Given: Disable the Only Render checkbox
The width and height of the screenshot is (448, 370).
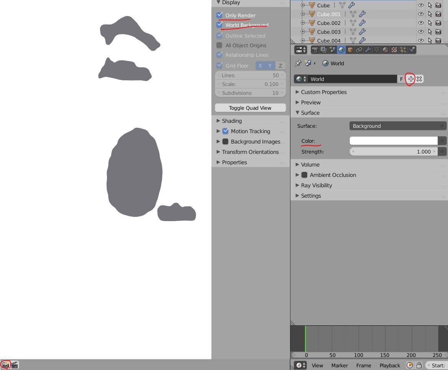Looking at the screenshot, I should (219, 15).
